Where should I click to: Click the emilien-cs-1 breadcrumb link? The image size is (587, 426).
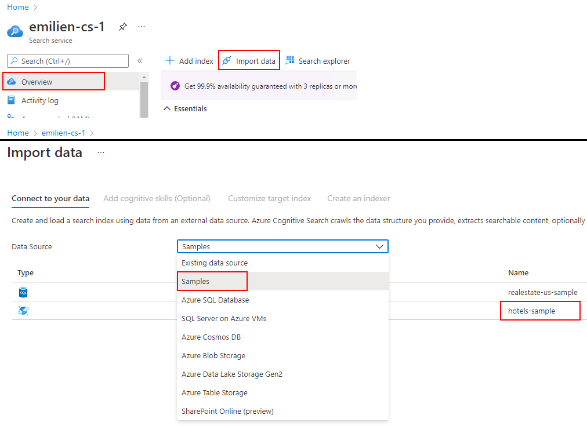(63, 133)
